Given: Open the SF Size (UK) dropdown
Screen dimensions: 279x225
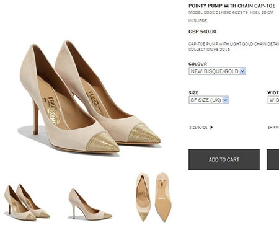Looking at the screenshot, I should (x=208, y=100).
